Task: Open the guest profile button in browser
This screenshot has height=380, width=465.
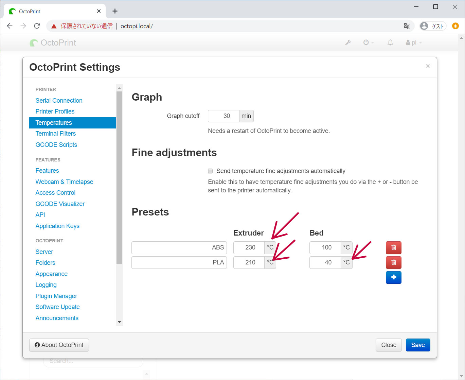Action: pos(433,26)
